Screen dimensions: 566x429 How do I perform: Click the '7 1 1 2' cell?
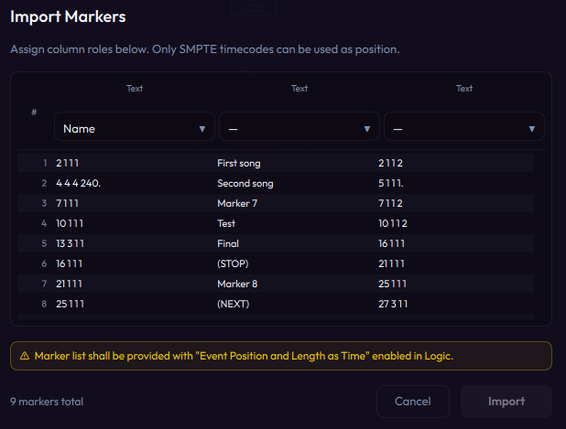pyautogui.click(x=390, y=203)
